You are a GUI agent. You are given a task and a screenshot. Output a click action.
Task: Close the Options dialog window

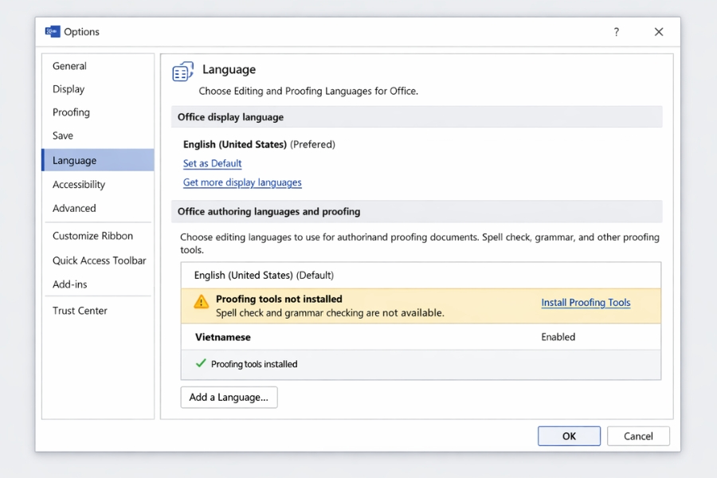click(x=658, y=32)
